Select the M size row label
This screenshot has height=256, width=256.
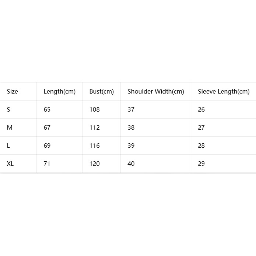click(10, 127)
